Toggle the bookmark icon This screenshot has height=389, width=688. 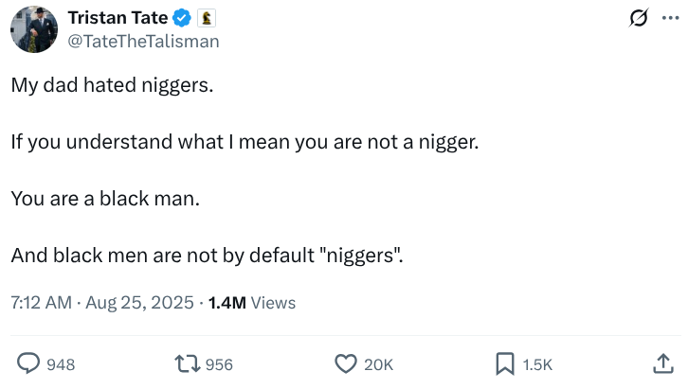click(505, 363)
